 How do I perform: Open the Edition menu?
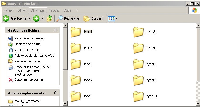pyautogui.click(x=22, y=10)
